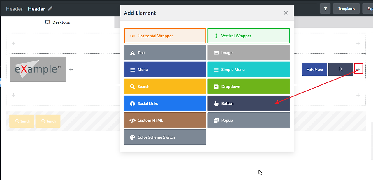Insert the Simple Menu element
373x180 pixels.
(x=249, y=70)
